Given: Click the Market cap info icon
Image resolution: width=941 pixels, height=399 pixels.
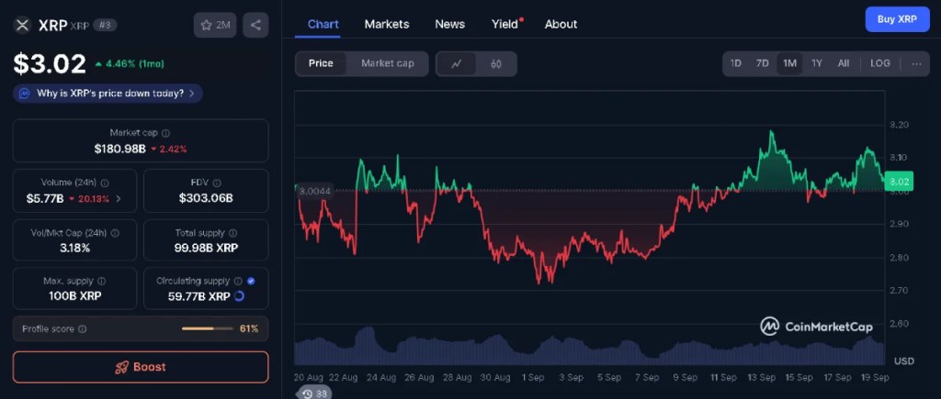Looking at the screenshot, I should [x=165, y=133].
